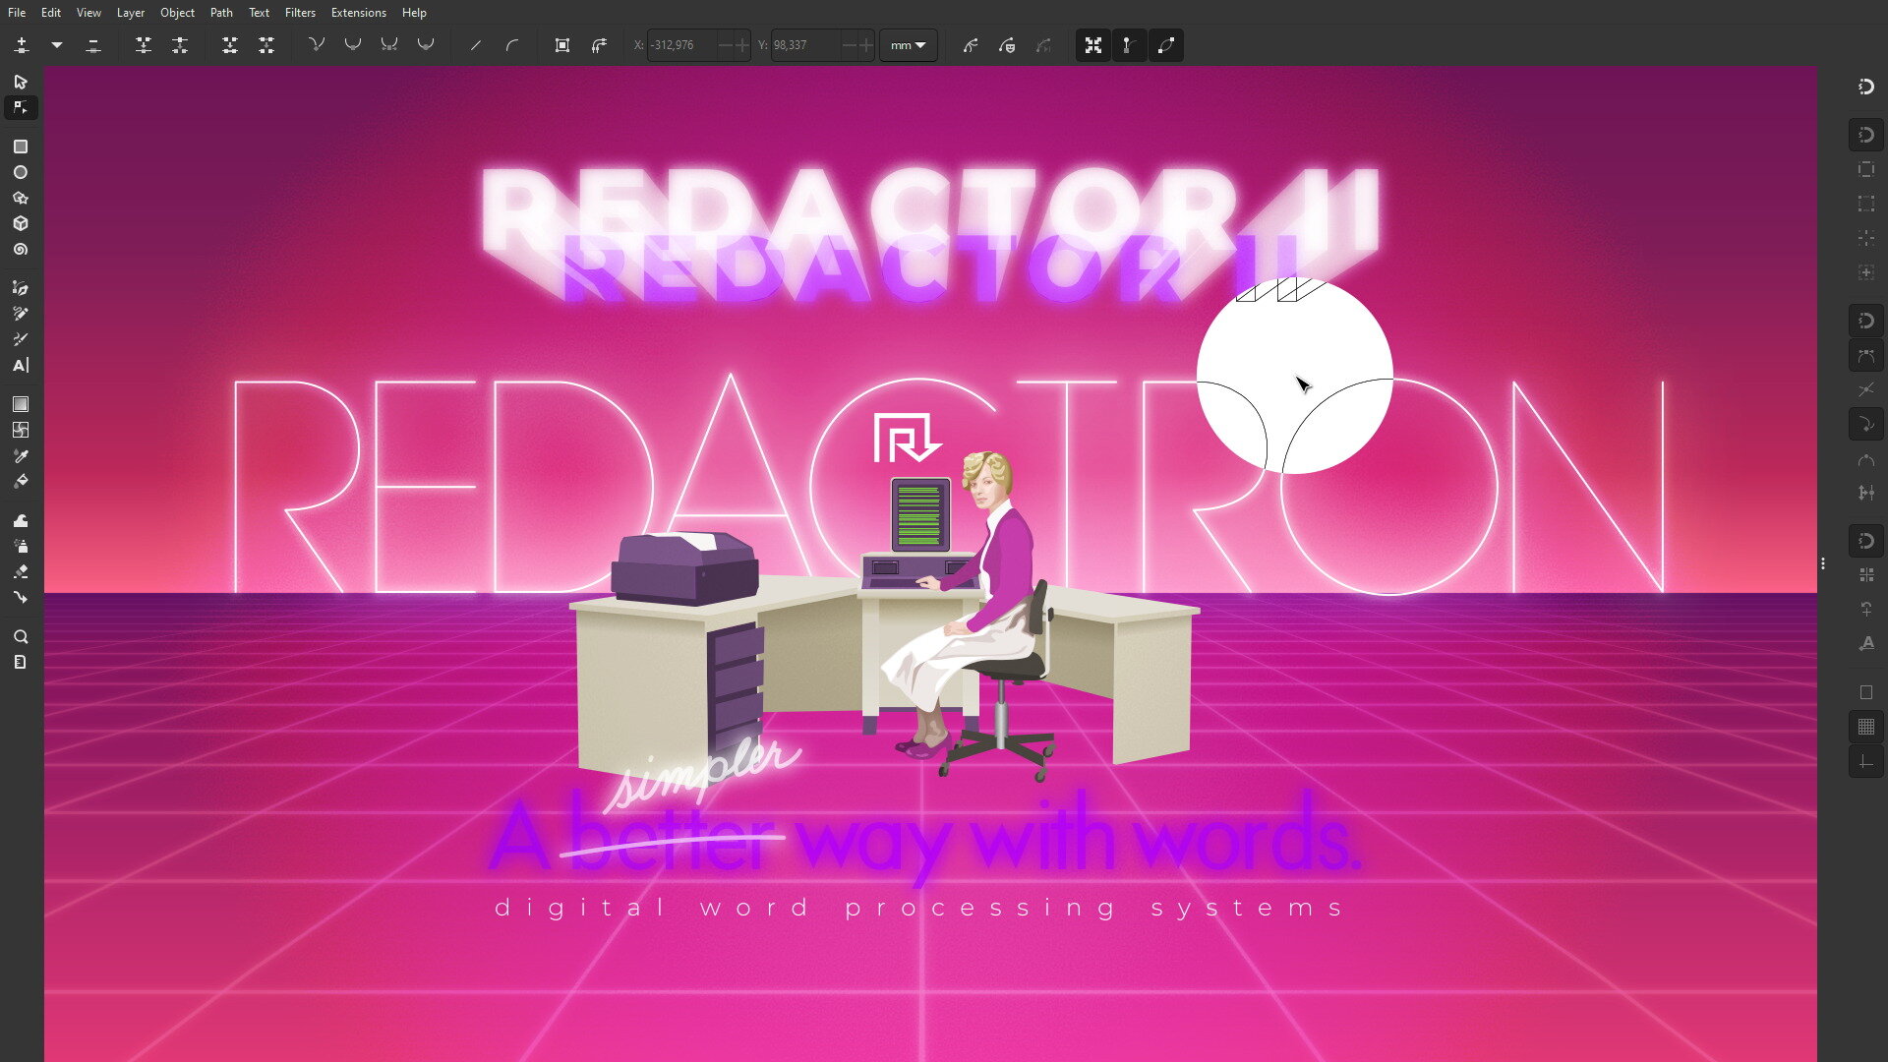Toggle show Bezier handles of nodes
Image resolution: width=1888 pixels, height=1062 pixels.
coord(1129,45)
